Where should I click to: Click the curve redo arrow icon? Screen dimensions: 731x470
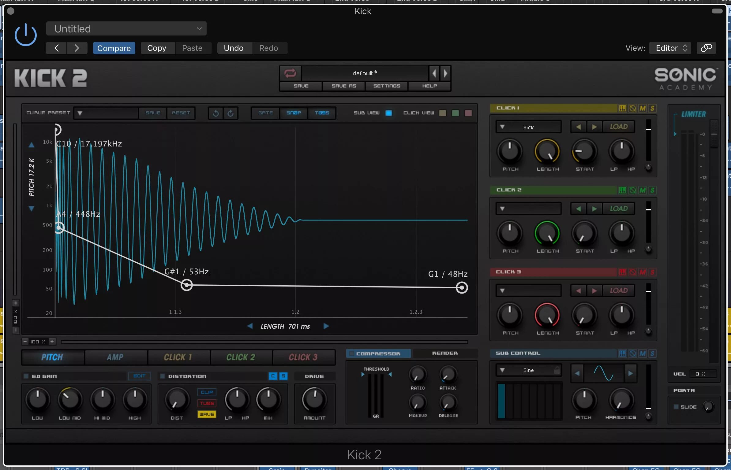coord(231,113)
